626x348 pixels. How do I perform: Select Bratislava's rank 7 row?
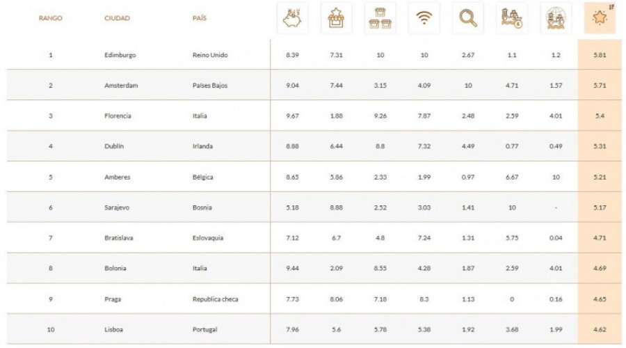pos(314,238)
